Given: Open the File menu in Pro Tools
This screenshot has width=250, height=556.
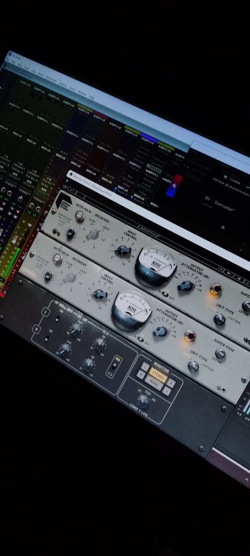Looking at the screenshot, I should coord(8,60).
